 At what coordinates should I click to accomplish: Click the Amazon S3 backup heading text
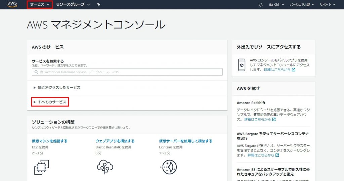(x=273, y=172)
